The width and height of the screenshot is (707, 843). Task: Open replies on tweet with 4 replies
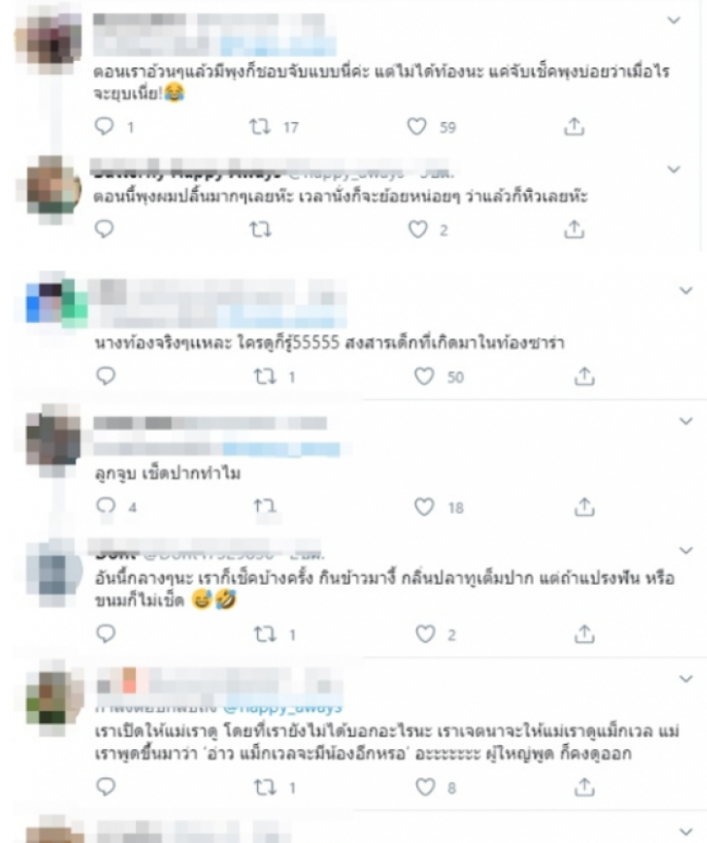coord(105,506)
